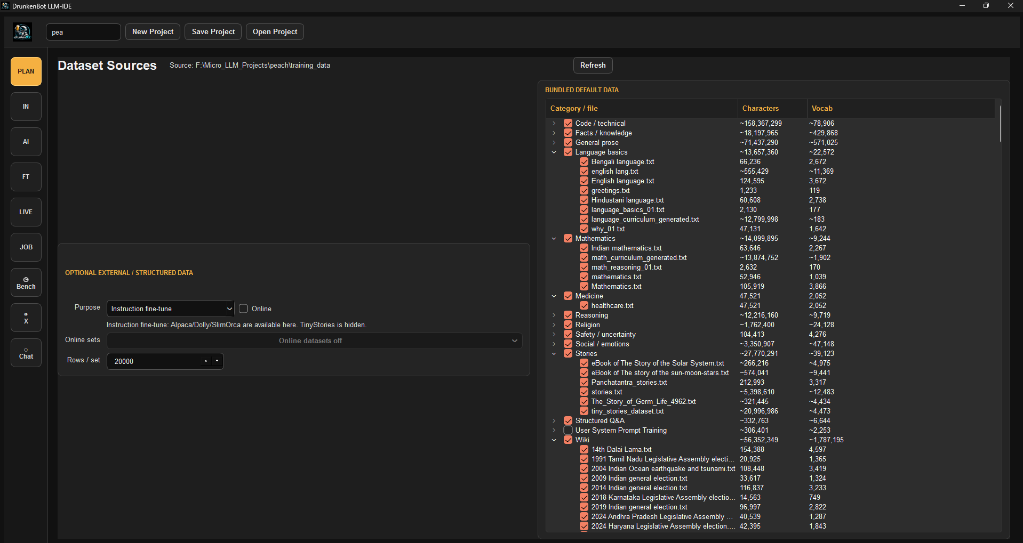
Task: Restore the DrunkenBot LLM-IDE window
Action: coord(986,5)
